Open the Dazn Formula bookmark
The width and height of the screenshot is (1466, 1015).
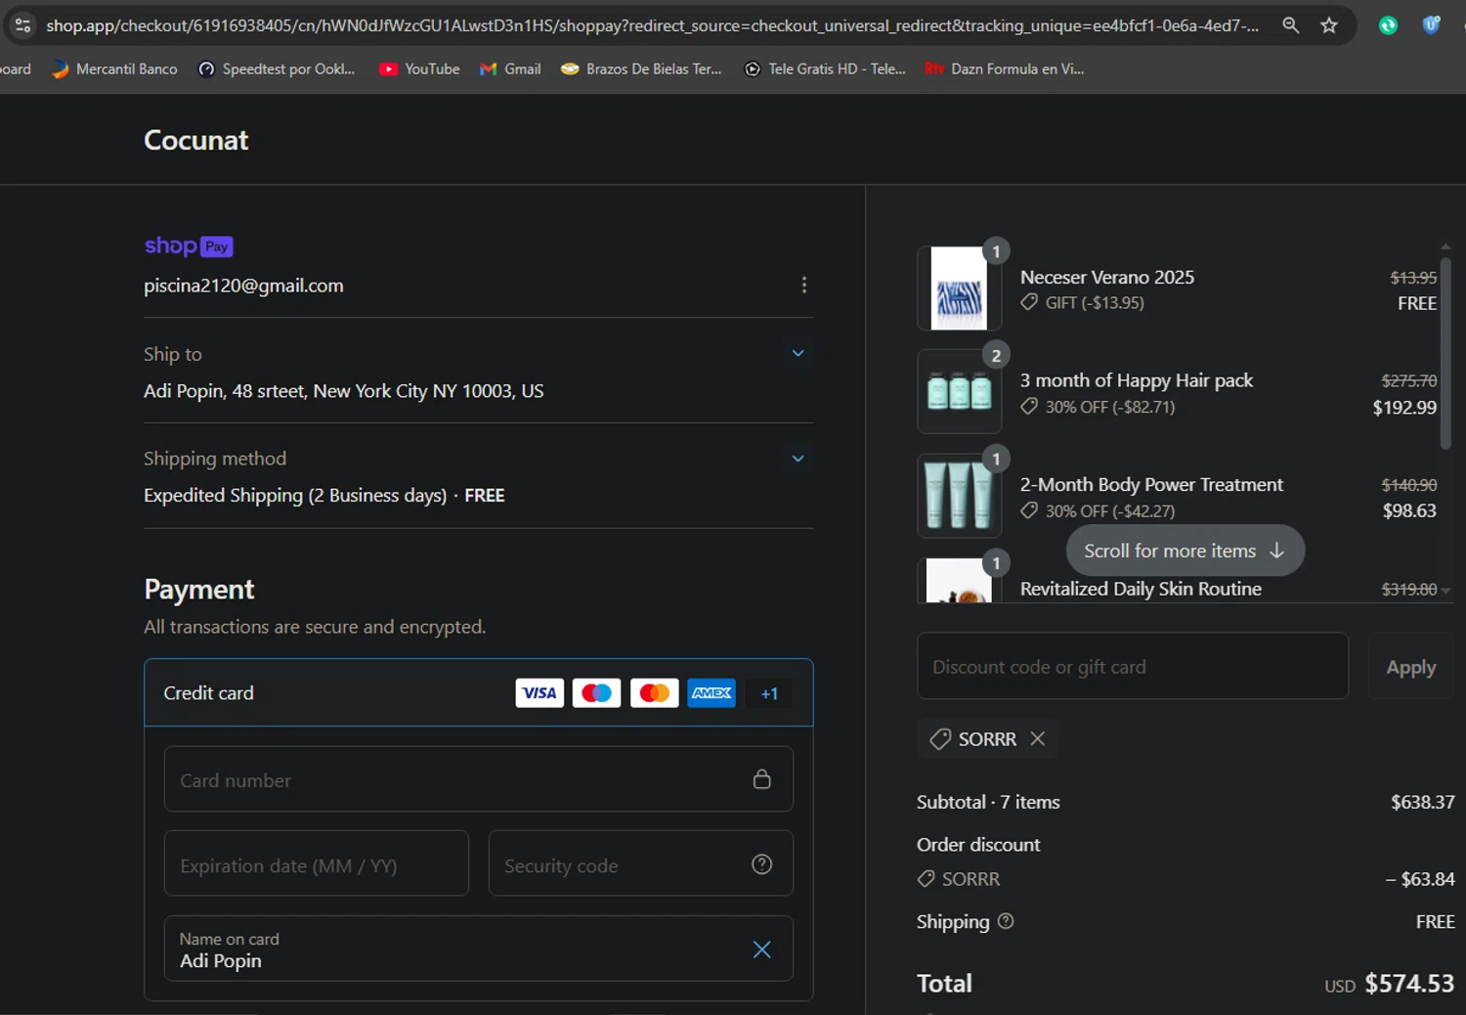click(x=1005, y=69)
